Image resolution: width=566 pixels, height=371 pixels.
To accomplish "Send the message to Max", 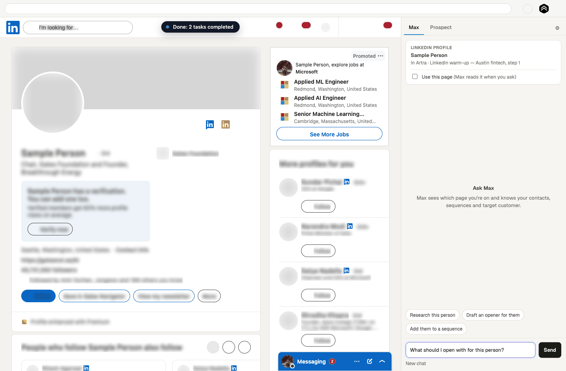I will pos(550,350).
